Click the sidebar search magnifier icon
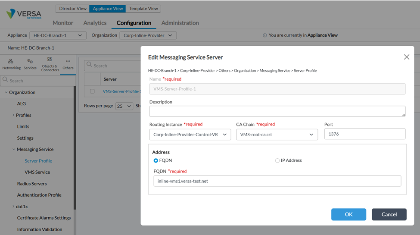This screenshot has height=235, width=420. click(x=5, y=80)
